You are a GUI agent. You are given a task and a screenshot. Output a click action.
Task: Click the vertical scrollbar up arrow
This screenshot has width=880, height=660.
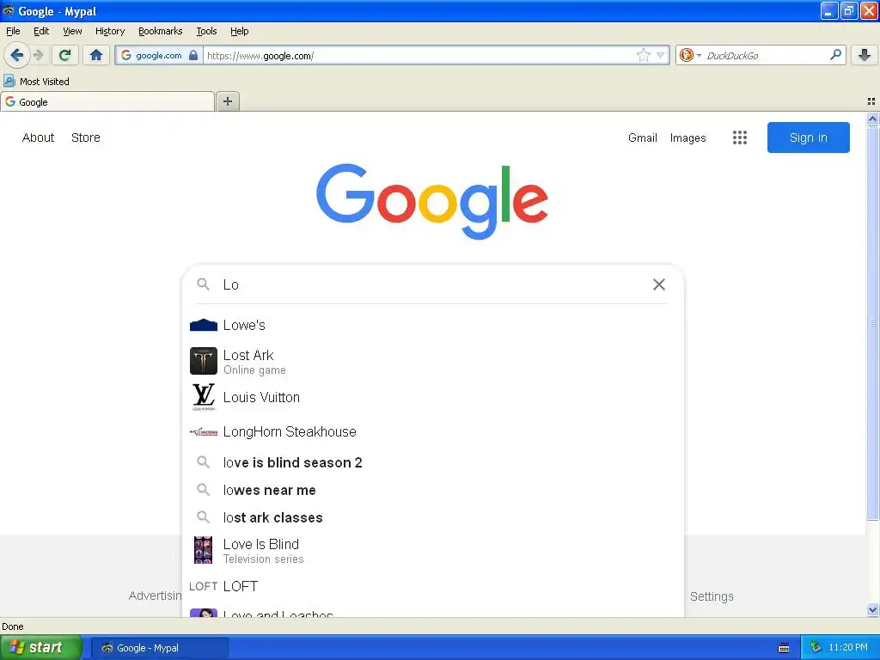[x=872, y=119]
